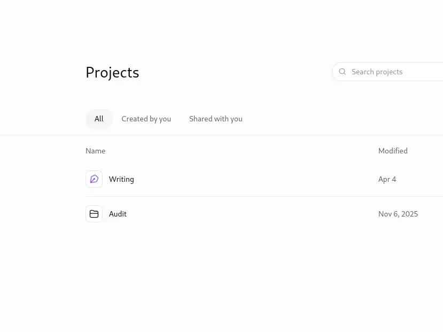
Task: Click empty space in the Writing row
Action: point(254,179)
